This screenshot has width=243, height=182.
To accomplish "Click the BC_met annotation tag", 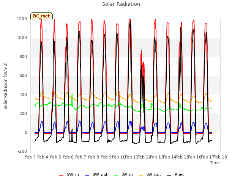I will 41,16.
